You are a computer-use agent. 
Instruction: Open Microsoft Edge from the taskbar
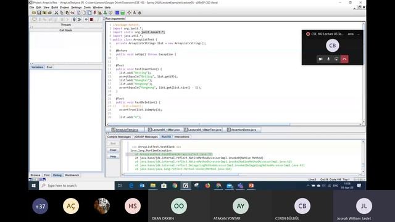click(x=131, y=186)
